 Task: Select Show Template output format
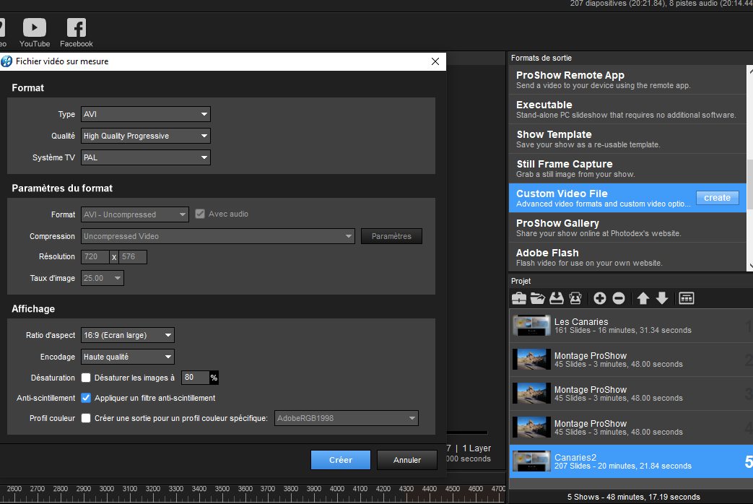627,139
